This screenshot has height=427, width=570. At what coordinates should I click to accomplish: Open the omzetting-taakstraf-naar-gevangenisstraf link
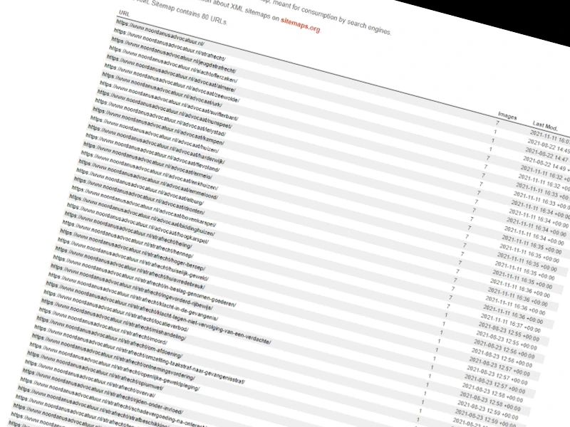tap(138, 354)
